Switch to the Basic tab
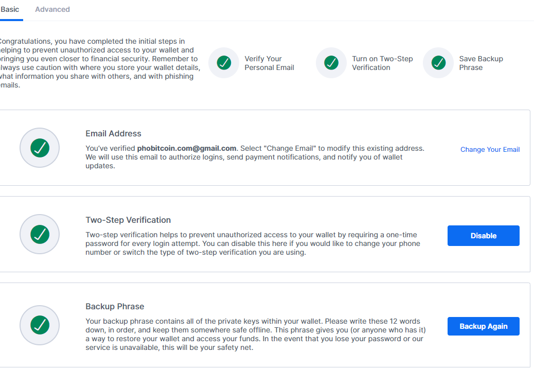 pos(10,9)
